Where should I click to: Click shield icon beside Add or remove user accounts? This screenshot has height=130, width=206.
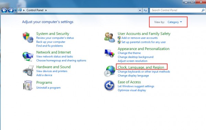119,38
